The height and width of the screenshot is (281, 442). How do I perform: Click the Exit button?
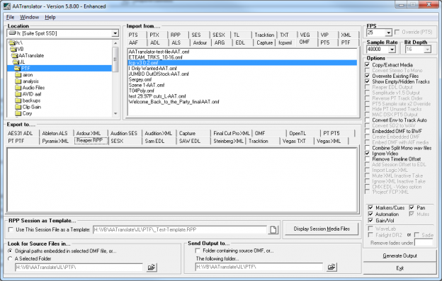click(x=399, y=268)
